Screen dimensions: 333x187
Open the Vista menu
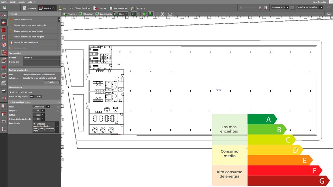(x=30, y=2)
